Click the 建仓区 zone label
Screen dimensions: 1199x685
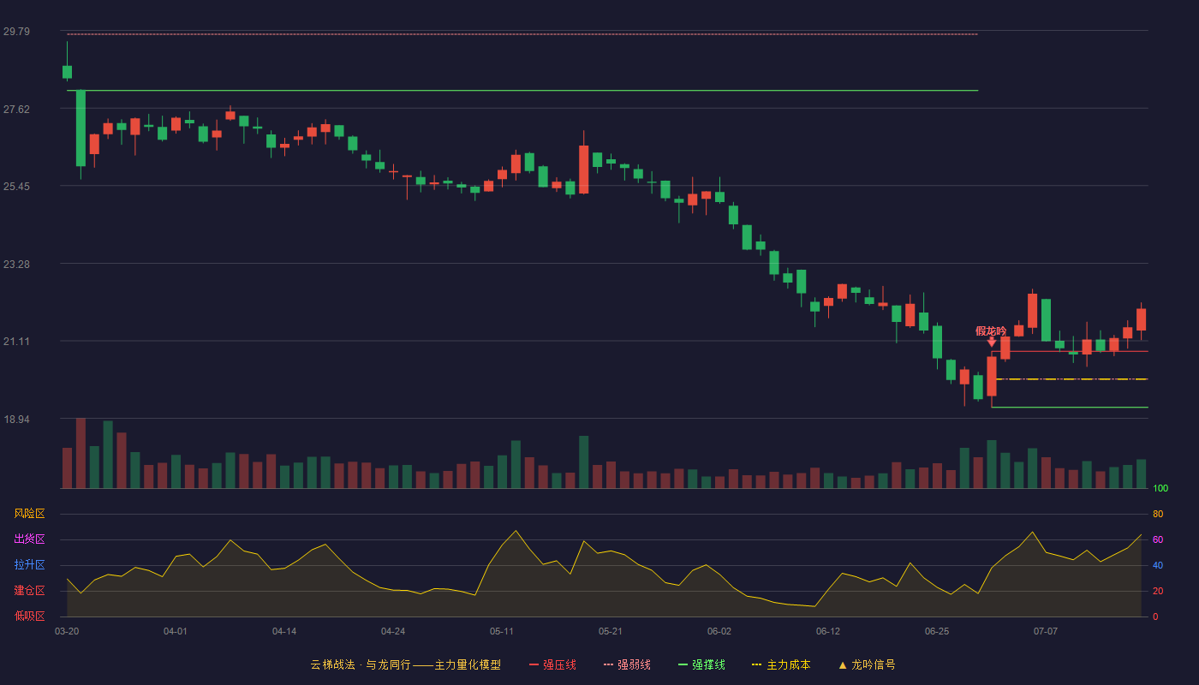29,591
